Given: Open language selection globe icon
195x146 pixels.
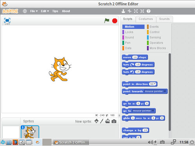Looking at the screenshot, I should point(25,11).
